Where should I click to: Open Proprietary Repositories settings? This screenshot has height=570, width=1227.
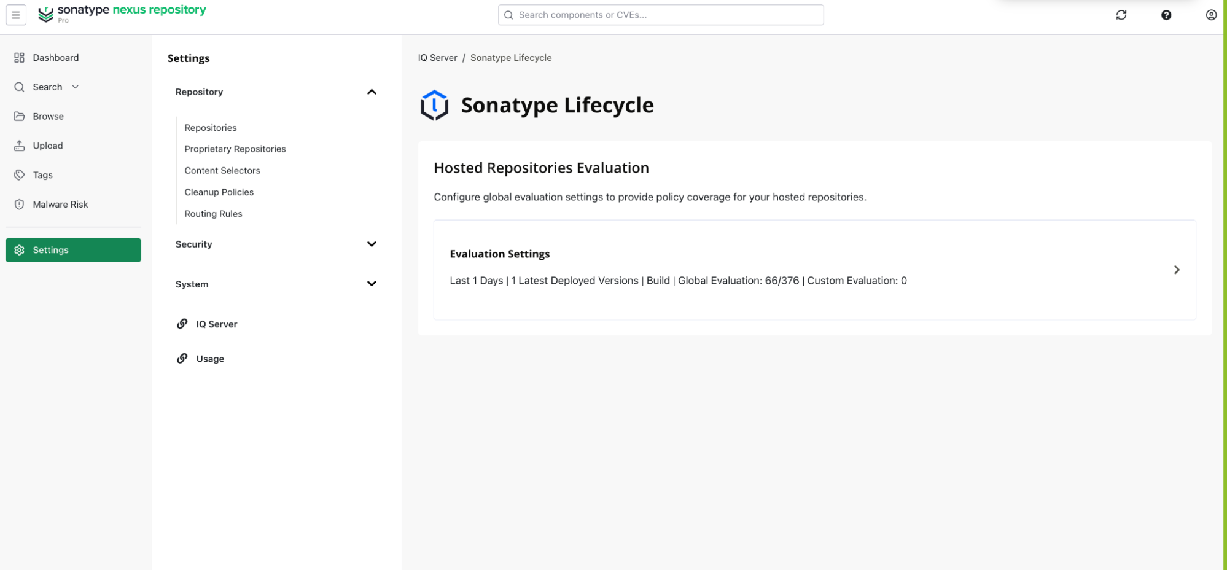click(235, 149)
